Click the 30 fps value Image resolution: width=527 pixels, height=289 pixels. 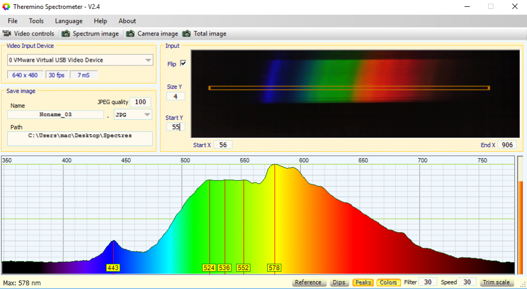pos(56,75)
